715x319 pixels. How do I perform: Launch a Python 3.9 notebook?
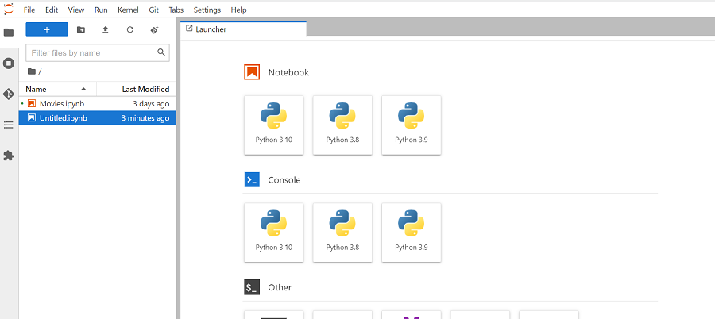tap(412, 125)
